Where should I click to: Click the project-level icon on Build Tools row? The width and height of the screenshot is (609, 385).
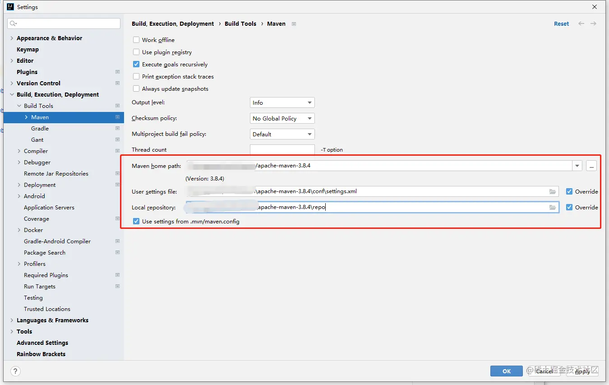click(117, 106)
